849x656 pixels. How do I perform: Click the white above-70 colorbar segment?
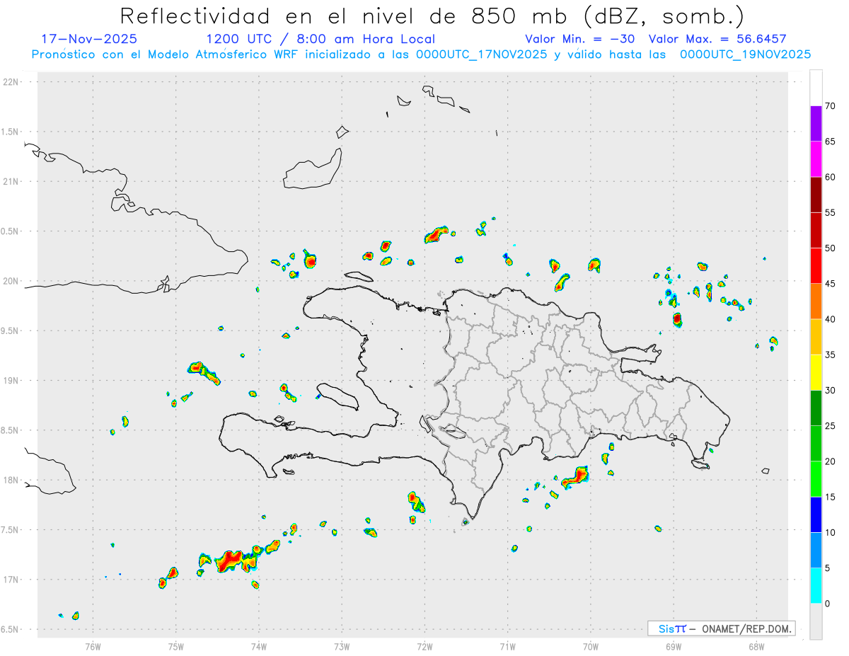[816, 88]
